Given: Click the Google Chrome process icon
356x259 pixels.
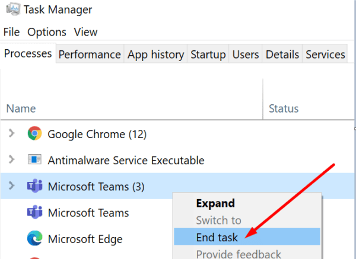Looking at the screenshot, I should (x=34, y=134).
